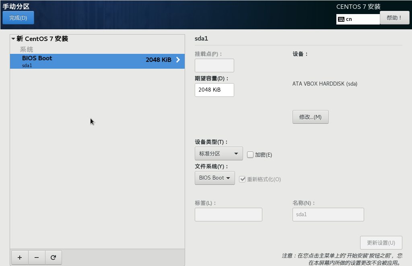Collapse the 新 CentOS 7 安装 section
This screenshot has width=412, height=266.
click(13, 39)
